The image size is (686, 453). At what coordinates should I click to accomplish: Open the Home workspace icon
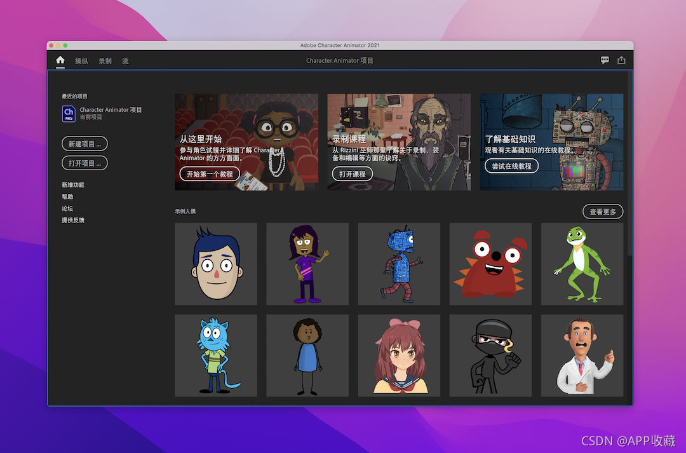coord(60,60)
